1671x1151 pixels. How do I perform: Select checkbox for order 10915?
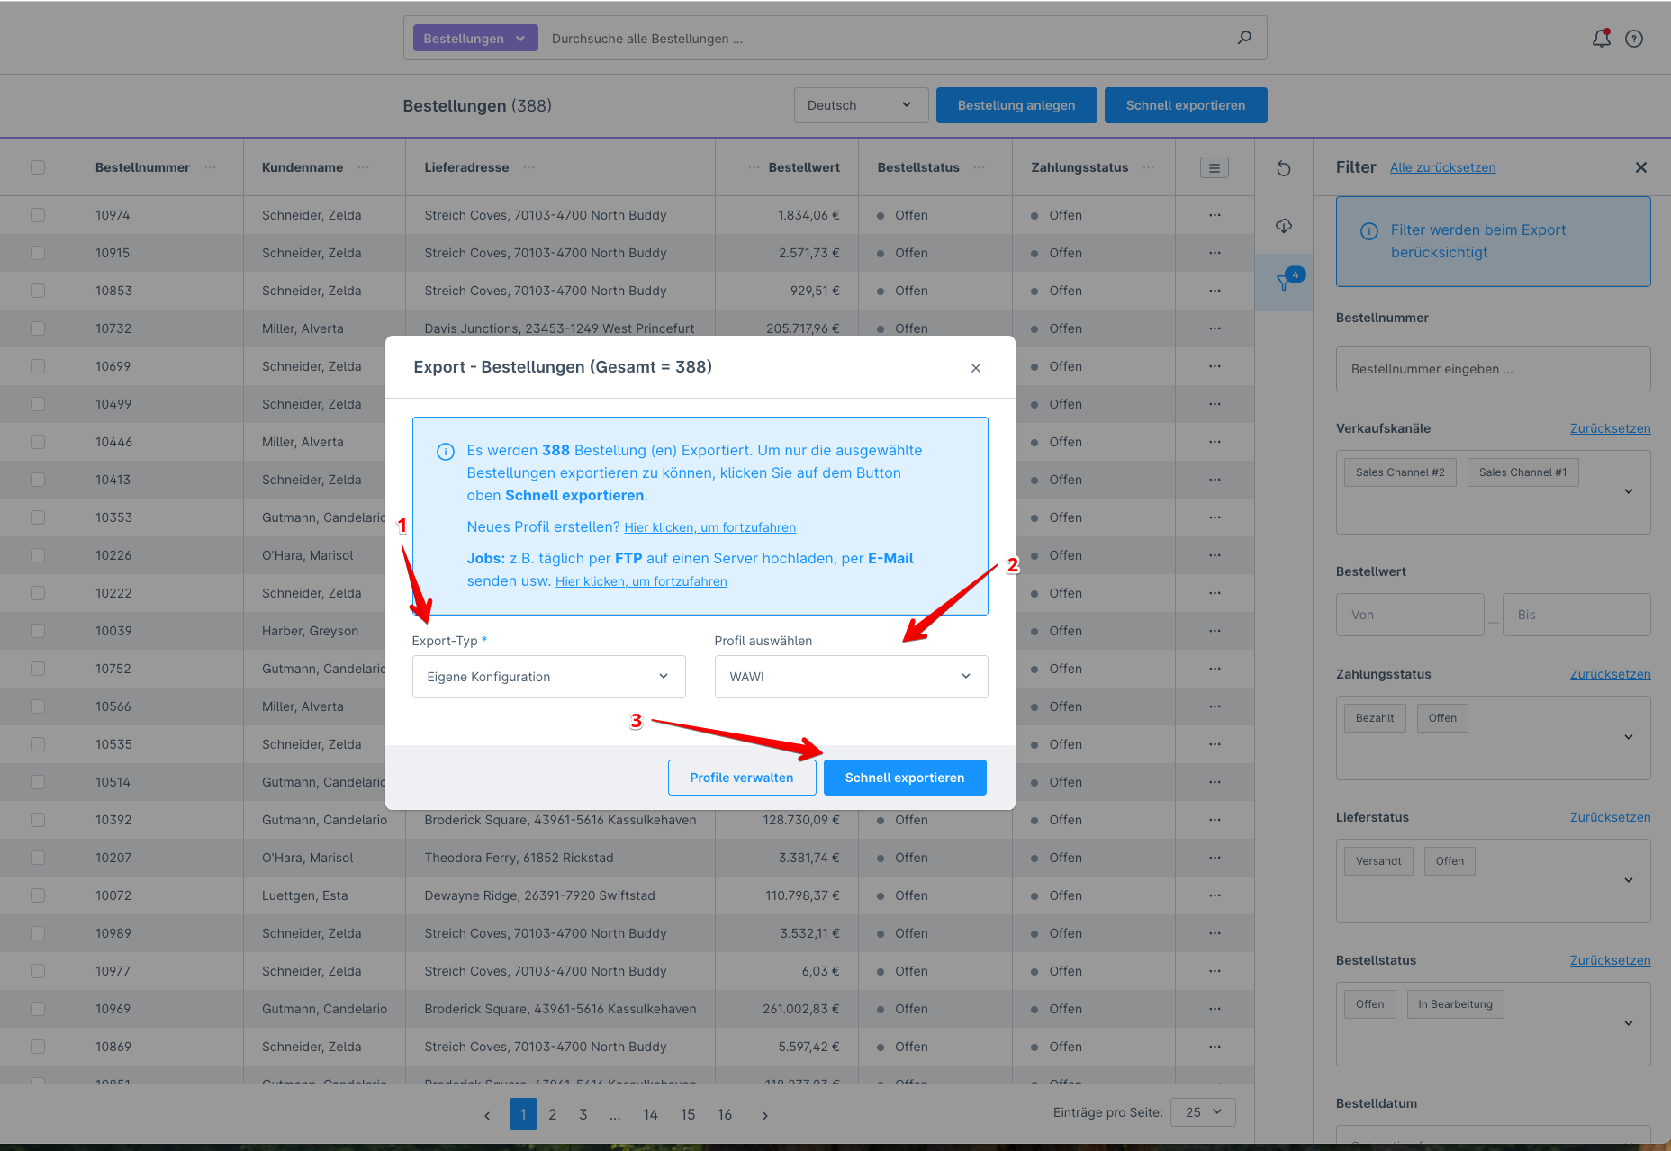point(38,253)
